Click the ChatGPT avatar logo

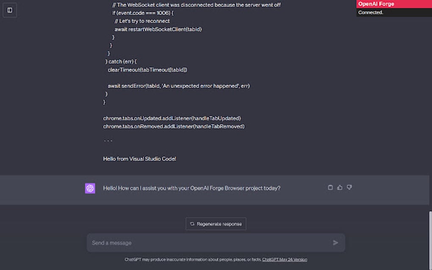(90, 188)
